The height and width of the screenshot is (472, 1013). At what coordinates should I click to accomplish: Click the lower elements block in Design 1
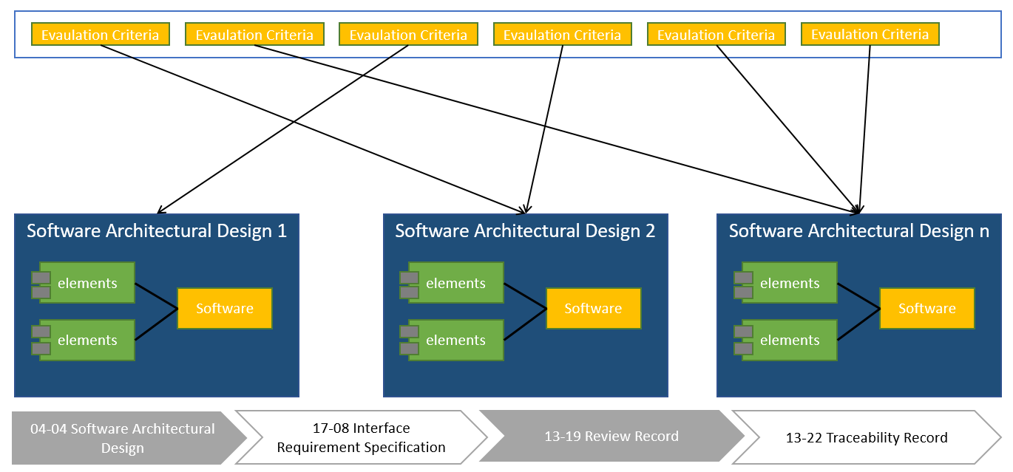89,341
